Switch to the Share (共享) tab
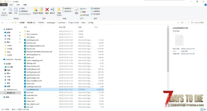 click(x=18, y=5)
